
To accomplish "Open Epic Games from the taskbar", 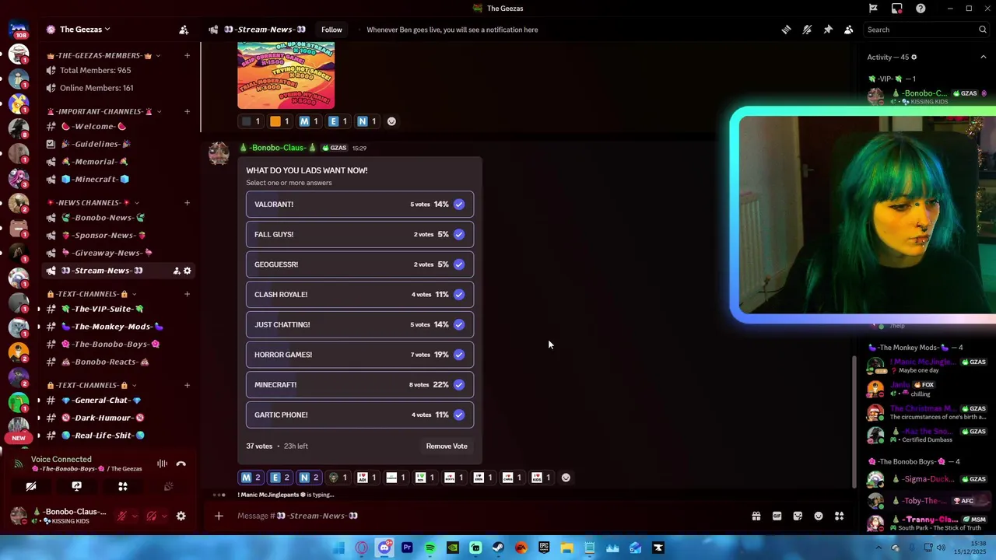I will tap(544, 548).
